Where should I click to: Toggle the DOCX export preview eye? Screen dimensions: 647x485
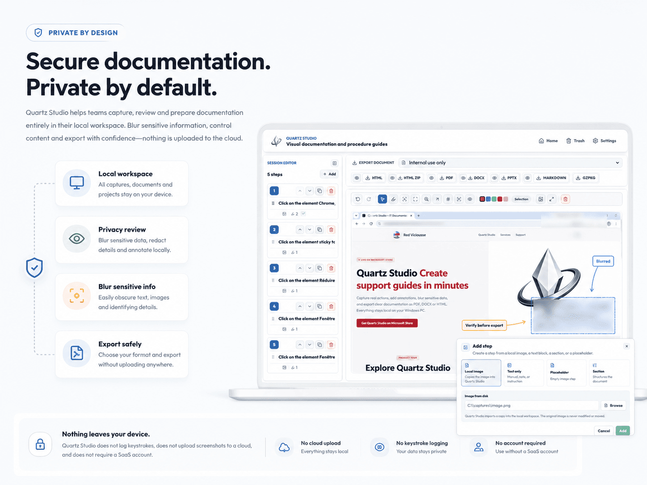tap(463, 178)
